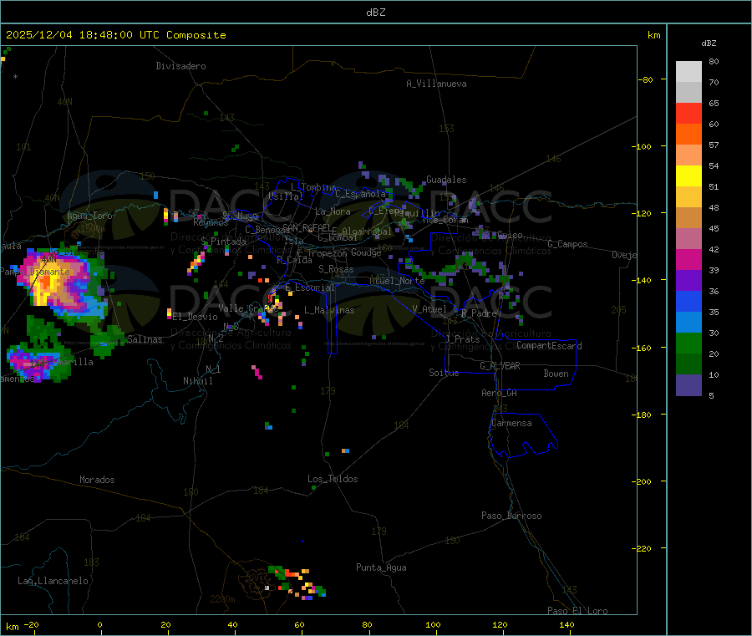Click the yellow 54 dBZ legend swatch
Viewport: 752px width, 636px height.
[688, 176]
